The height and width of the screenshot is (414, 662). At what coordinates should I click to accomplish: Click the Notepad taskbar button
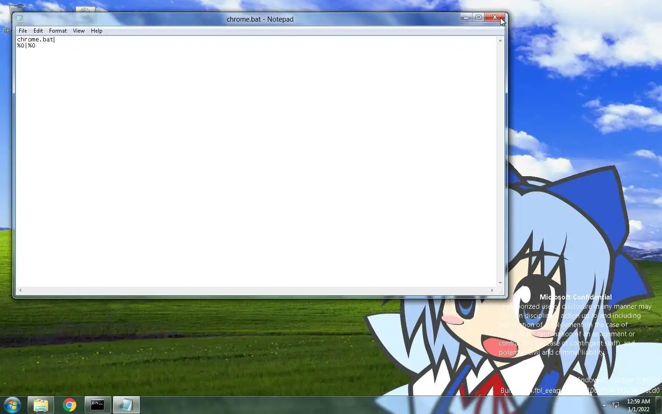126,405
